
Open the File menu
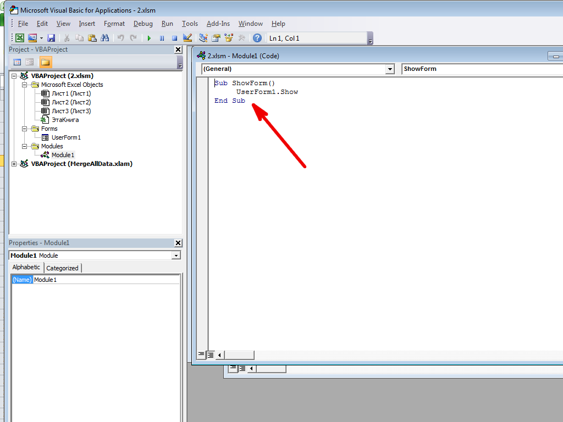tap(23, 24)
